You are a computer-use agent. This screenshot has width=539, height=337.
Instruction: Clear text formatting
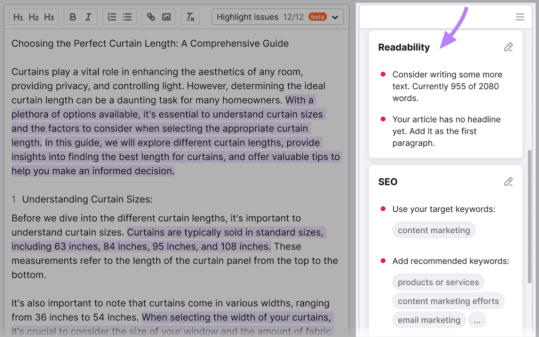tap(190, 17)
